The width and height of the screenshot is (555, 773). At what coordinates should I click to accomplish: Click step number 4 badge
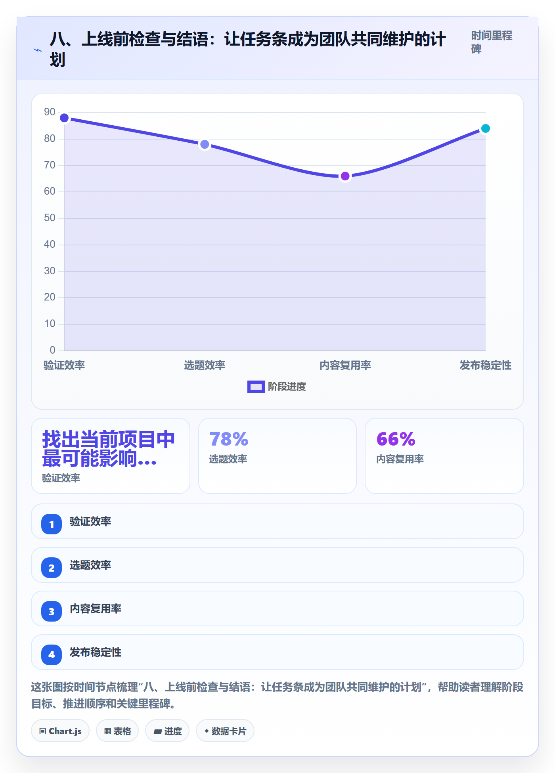pyautogui.click(x=52, y=654)
